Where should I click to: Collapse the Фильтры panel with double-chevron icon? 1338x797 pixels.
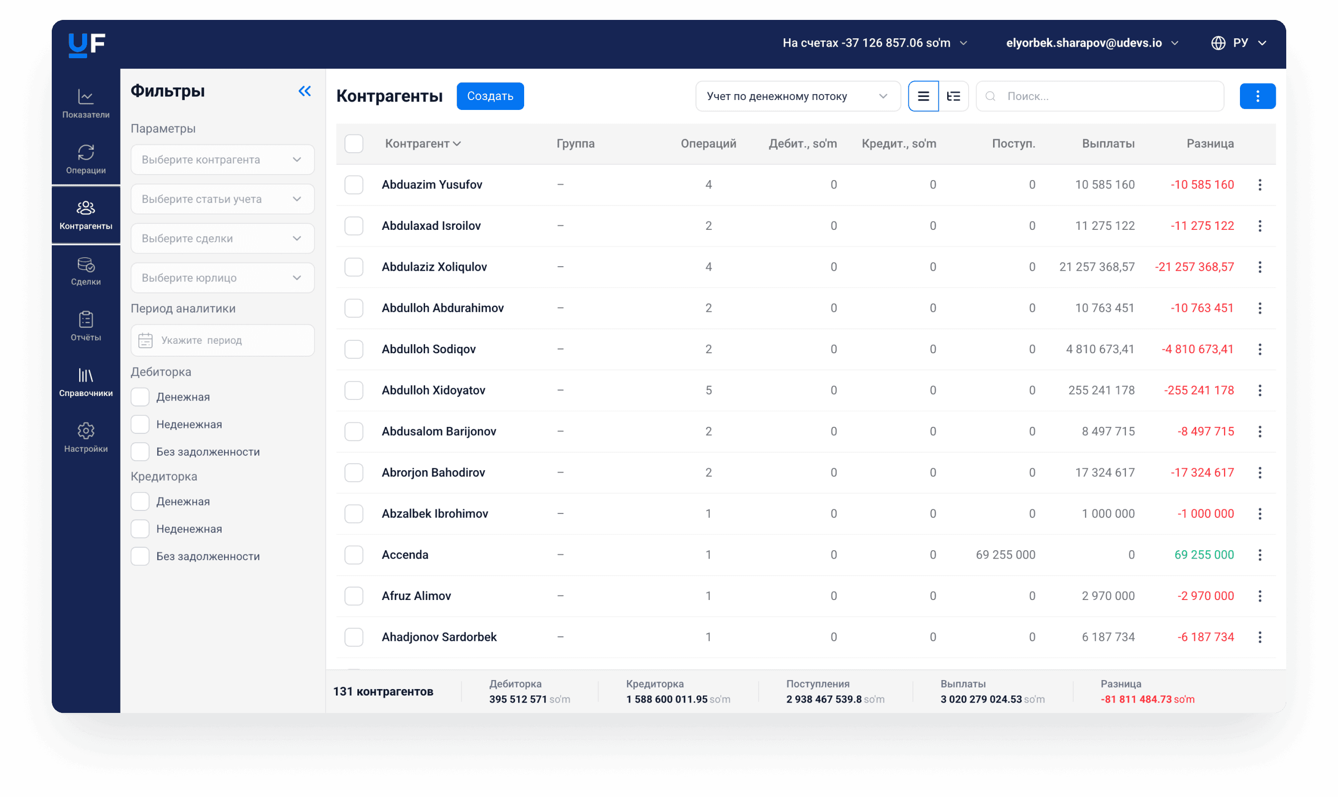(x=305, y=92)
